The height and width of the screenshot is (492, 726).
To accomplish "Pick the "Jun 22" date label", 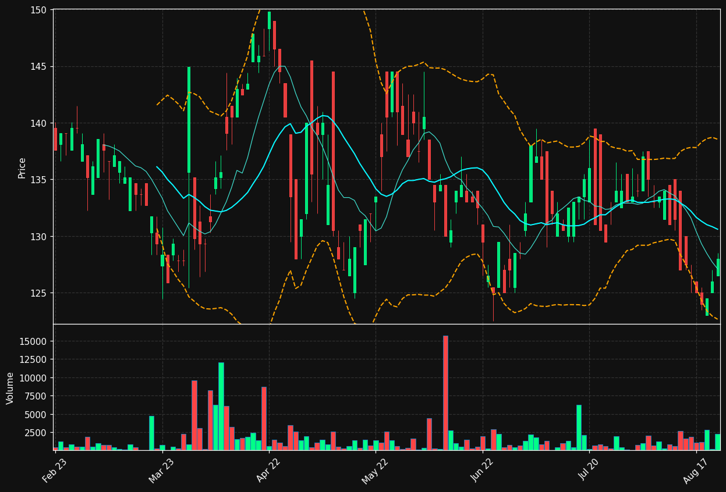I will coord(482,470).
